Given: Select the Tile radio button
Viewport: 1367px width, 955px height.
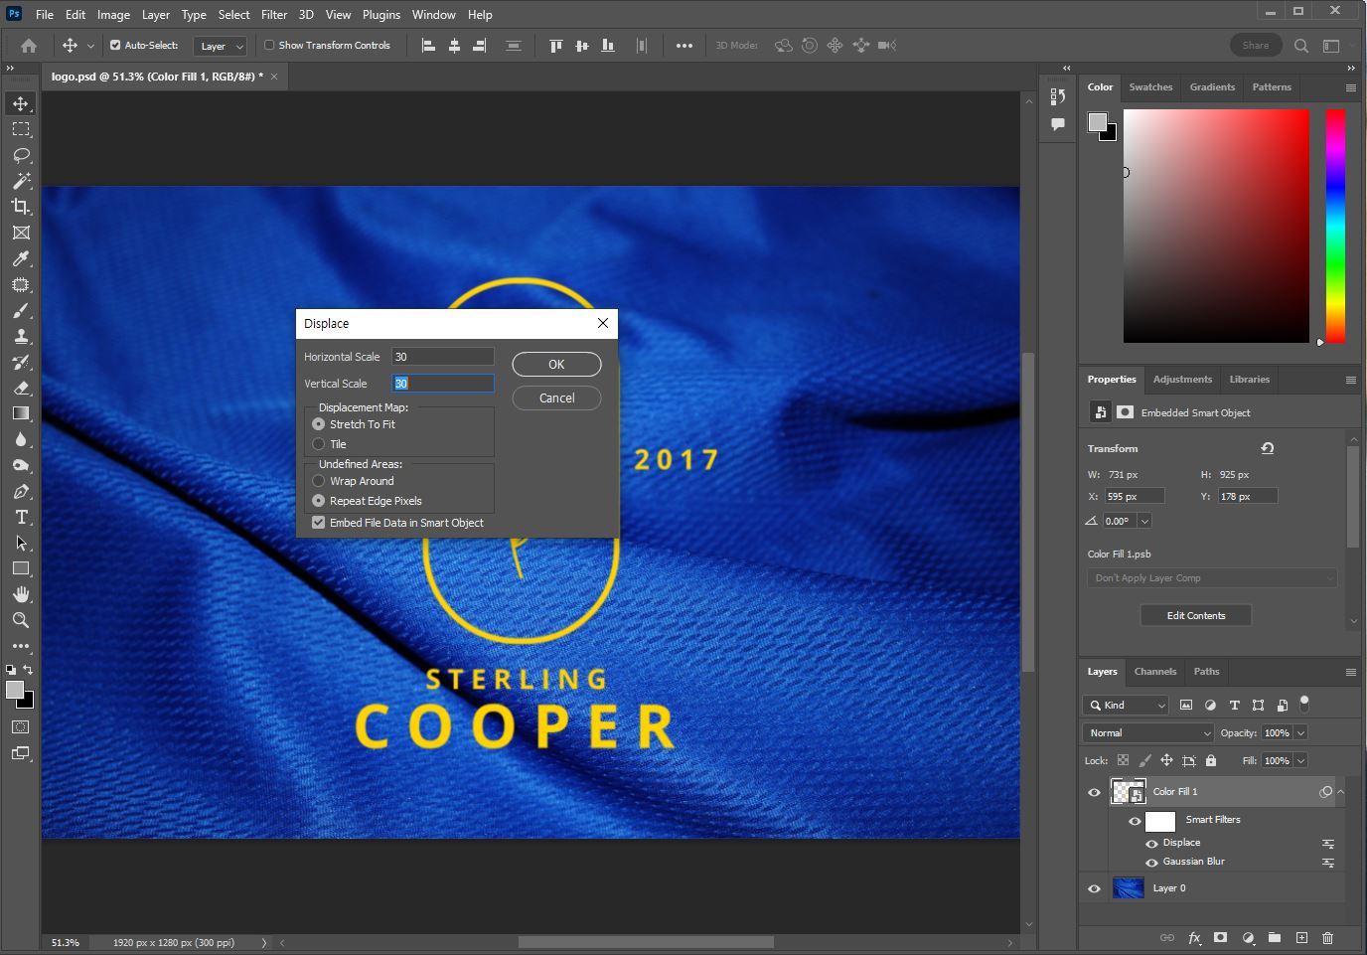Looking at the screenshot, I should pos(319,444).
